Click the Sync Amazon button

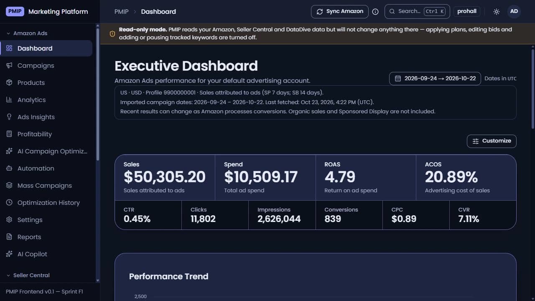pos(340,12)
